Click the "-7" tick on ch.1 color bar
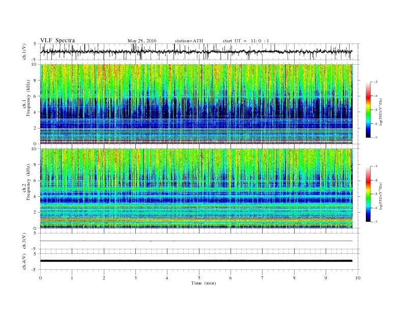This screenshot has width=403, height=312. 375,138
